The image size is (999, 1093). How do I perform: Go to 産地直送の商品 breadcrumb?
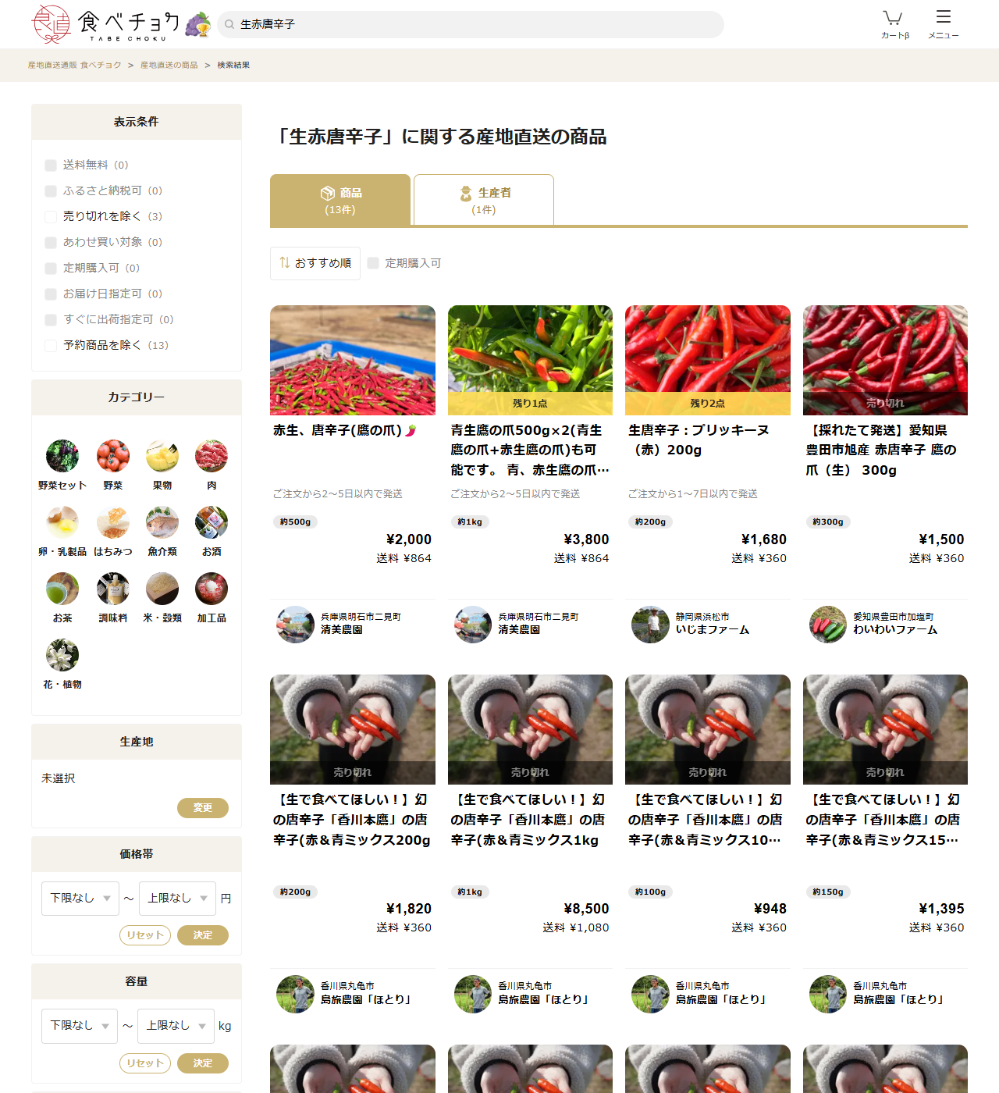169,66
